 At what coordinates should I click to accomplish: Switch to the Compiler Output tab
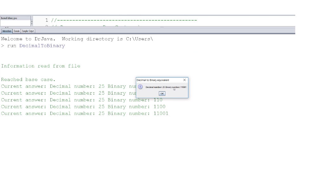pos(28,31)
